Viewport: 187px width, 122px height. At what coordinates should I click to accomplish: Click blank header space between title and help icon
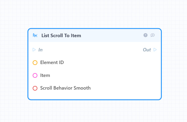[112, 35]
